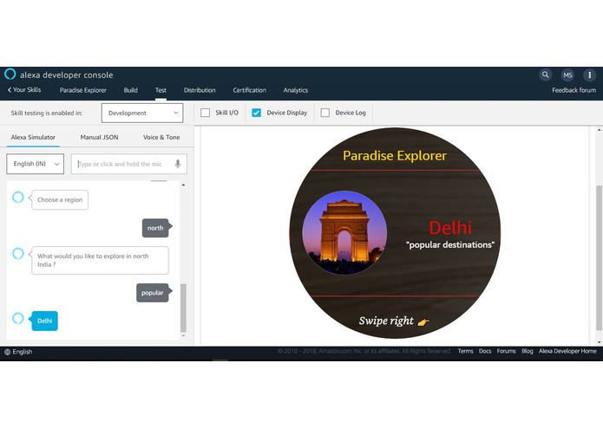This screenshot has height=428, width=603.
Task: Click the microphone icon in input box
Action: [x=178, y=164]
